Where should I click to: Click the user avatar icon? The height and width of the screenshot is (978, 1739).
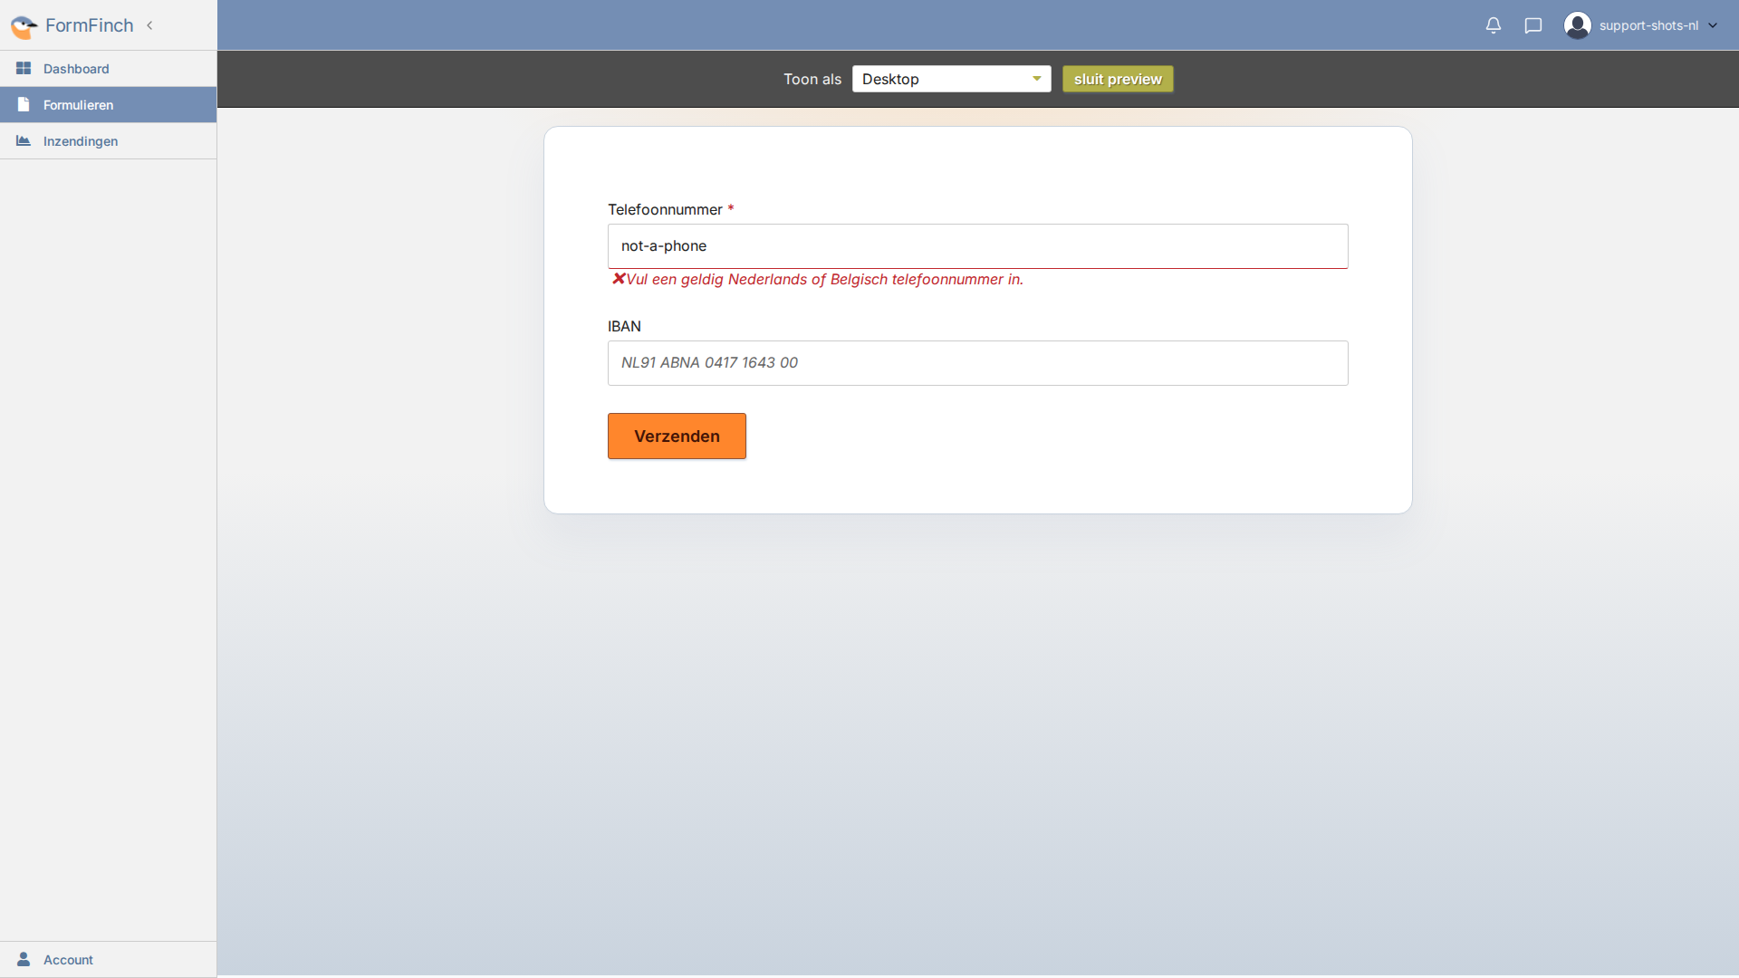pyautogui.click(x=1578, y=25)
